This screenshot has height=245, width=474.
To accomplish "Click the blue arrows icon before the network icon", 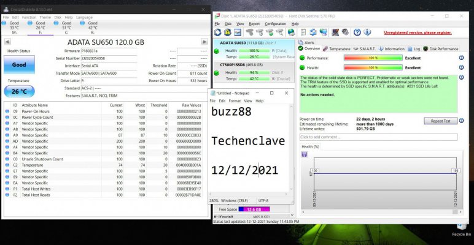I will click(x=313, y=32).
